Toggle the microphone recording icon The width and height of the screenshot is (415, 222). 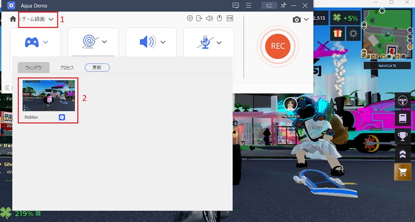[x=205, y=42]
